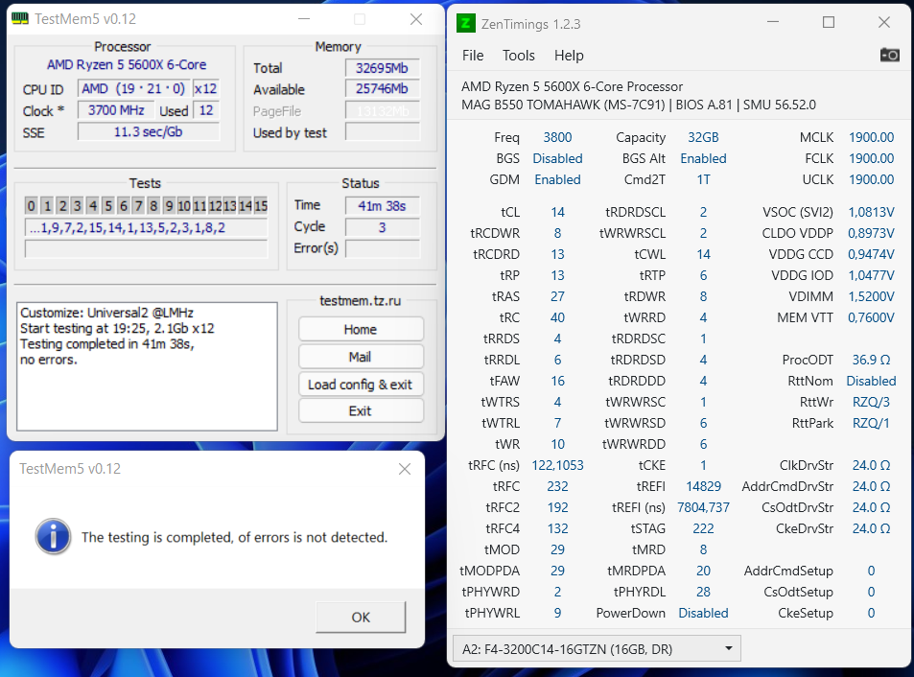This screenshot has width=914, height=677.
Task: Click the test sequence field …1,9,7,2,15
Action: (x=147, y=228)
